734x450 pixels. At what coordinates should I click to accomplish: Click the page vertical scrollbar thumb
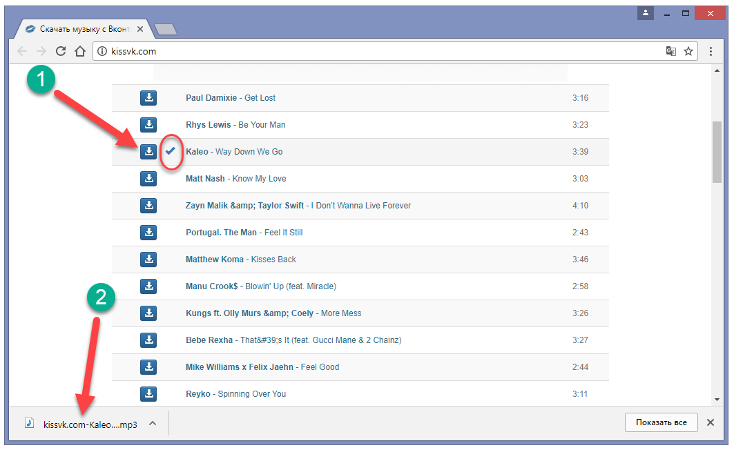point(717,152)
